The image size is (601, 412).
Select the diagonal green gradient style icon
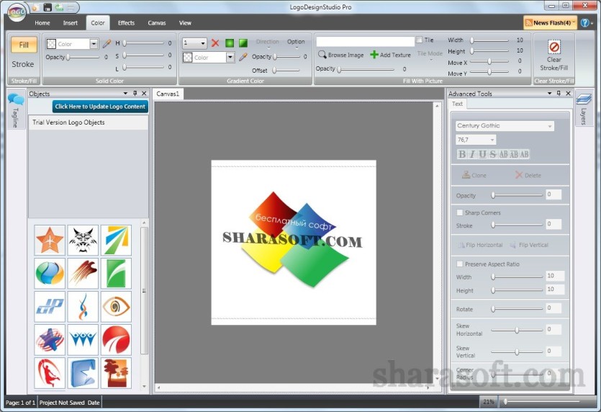pos(243,43)
